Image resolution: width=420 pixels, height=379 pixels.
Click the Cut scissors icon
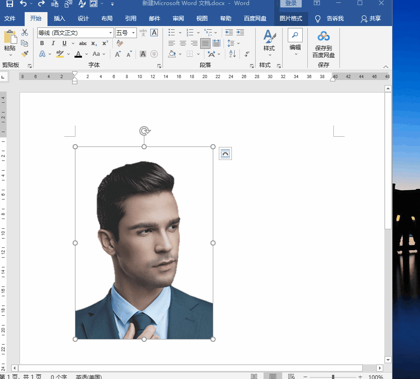tap(25, 33)
